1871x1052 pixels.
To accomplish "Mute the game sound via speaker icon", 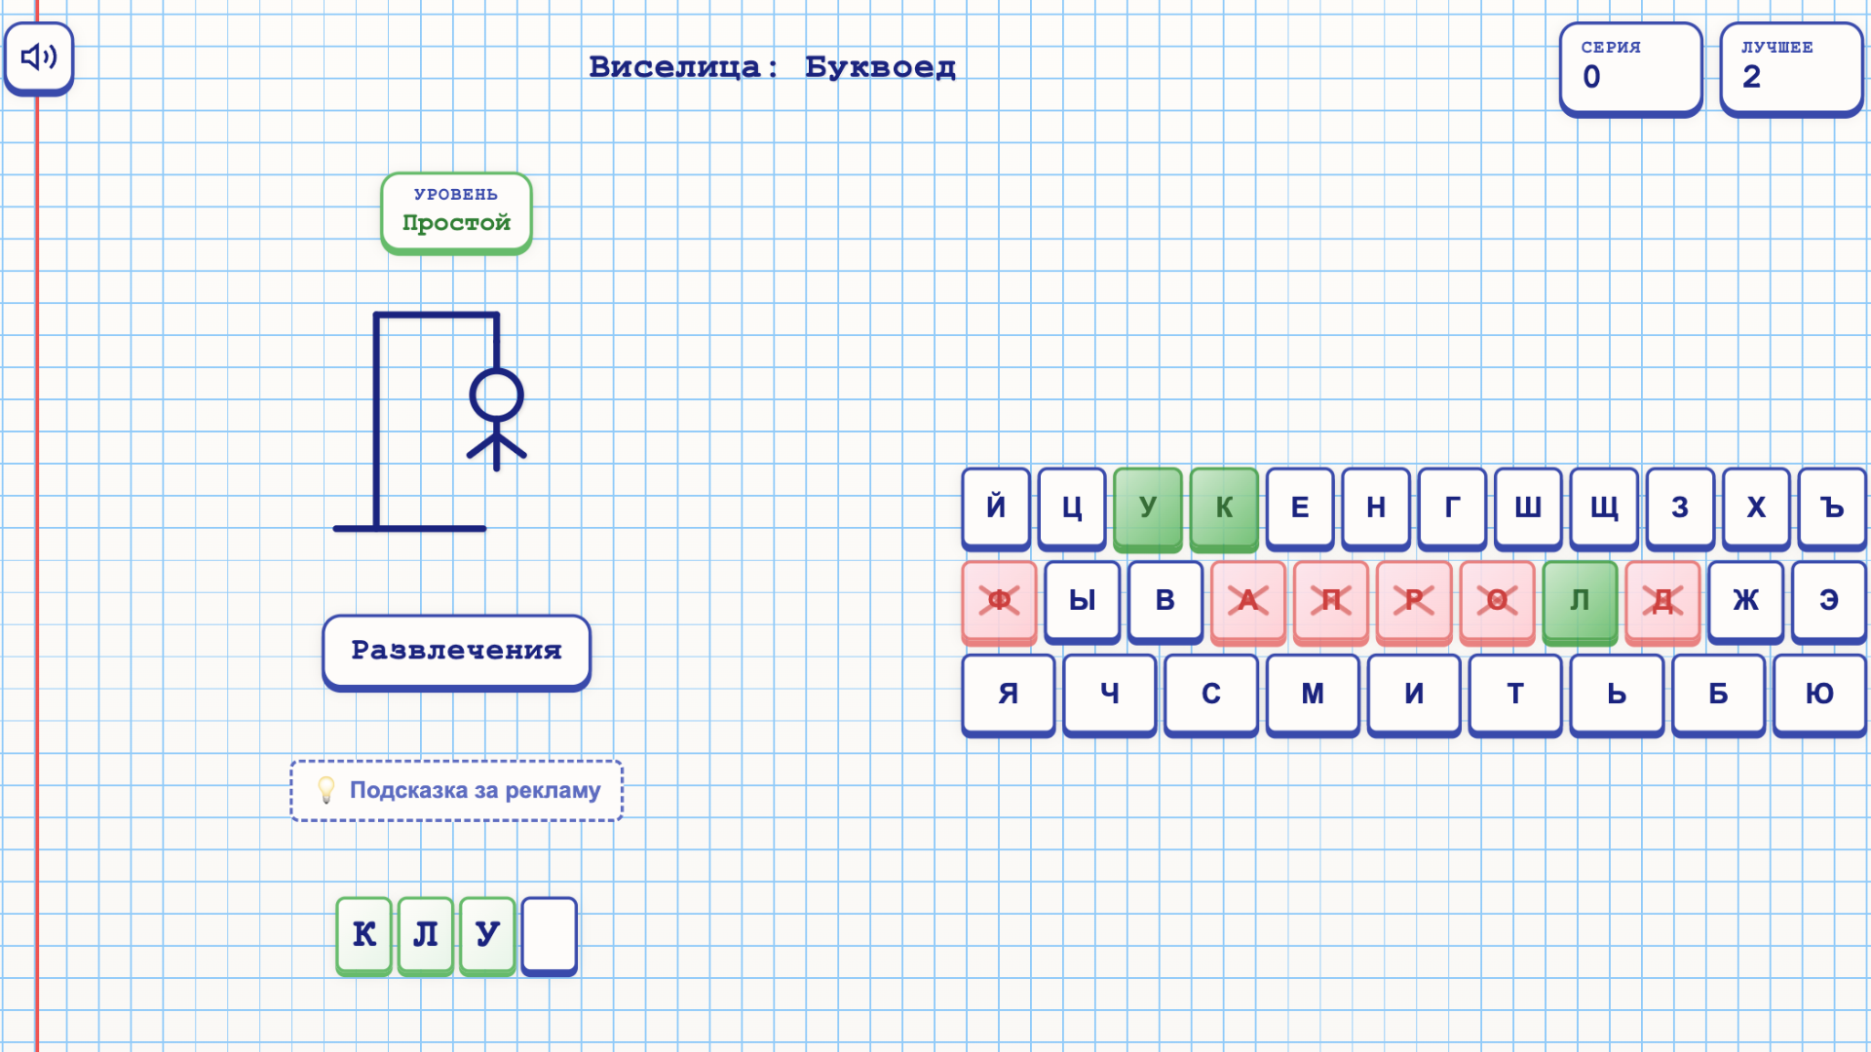I will [x=37, y=58].
